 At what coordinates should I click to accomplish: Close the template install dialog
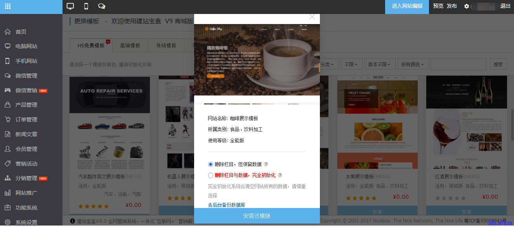(312, 17)
